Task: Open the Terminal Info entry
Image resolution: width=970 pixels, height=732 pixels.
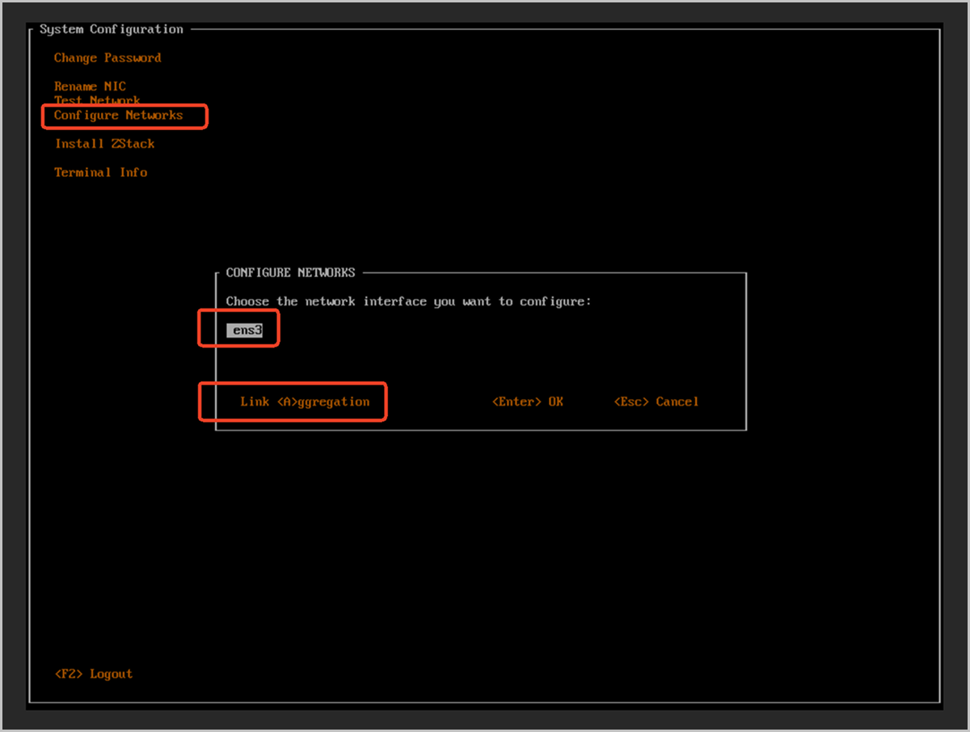Action: click(100, 172)
